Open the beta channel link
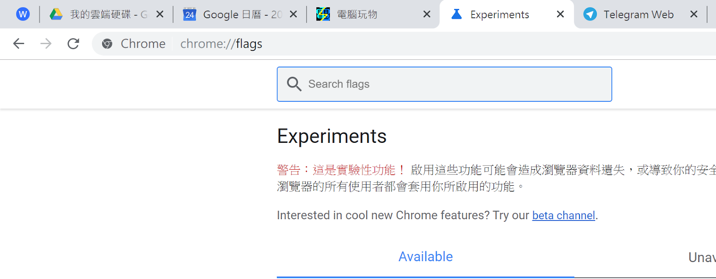 coord(563,216)
